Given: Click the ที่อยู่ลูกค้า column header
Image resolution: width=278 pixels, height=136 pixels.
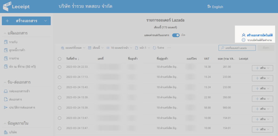Looking at the screenshot, I should (x=163, y=59).
